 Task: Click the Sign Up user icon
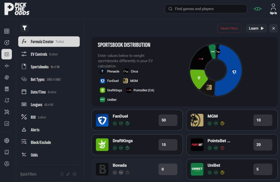(x=273, y=9)
